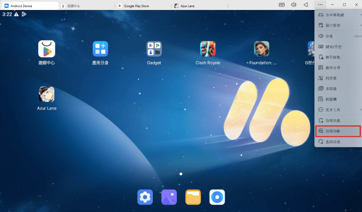This screenshot has height=212, width=362.
Task: Open the Browser app in the dock
Action: 217,197
